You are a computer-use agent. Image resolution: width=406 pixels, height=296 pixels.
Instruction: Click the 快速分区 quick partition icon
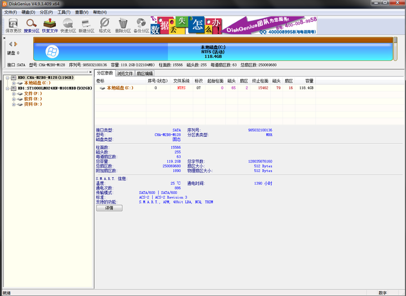[68, 25]
